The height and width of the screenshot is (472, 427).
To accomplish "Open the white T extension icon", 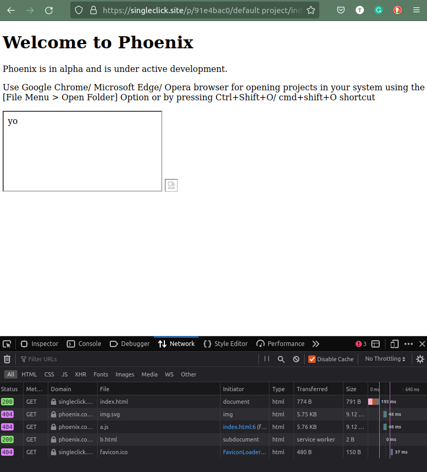I will coord(360,10).
